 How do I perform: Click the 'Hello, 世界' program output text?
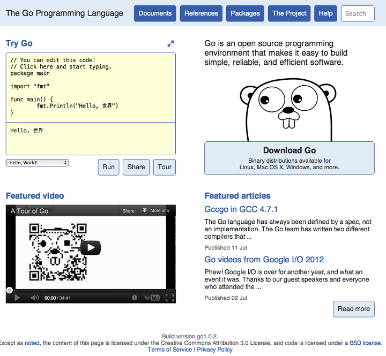click(x=27, y=130)
